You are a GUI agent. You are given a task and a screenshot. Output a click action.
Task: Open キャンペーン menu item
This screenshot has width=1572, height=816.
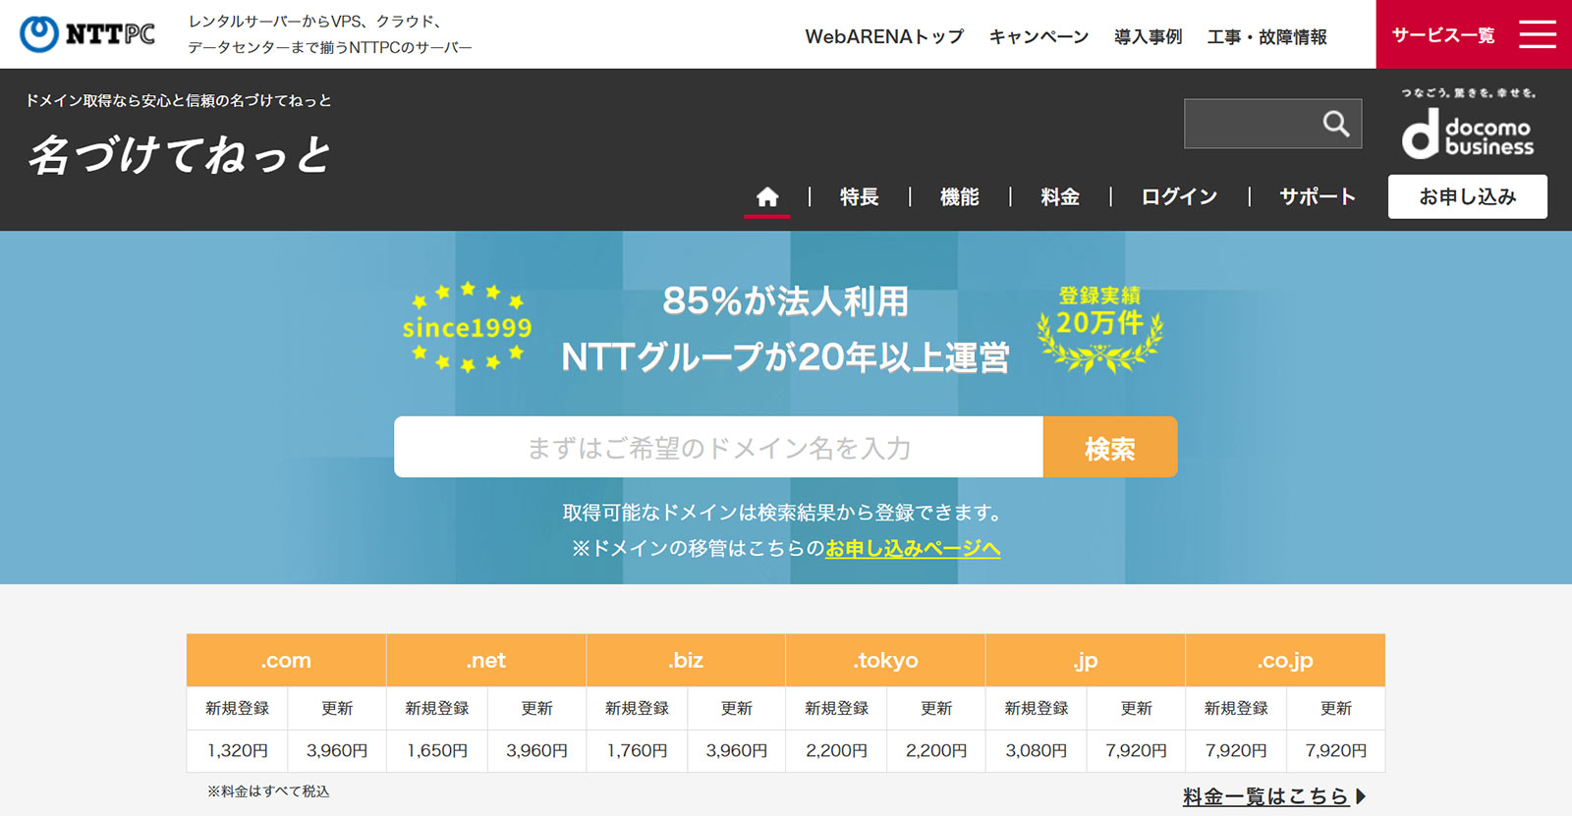tap(1039, 36)
